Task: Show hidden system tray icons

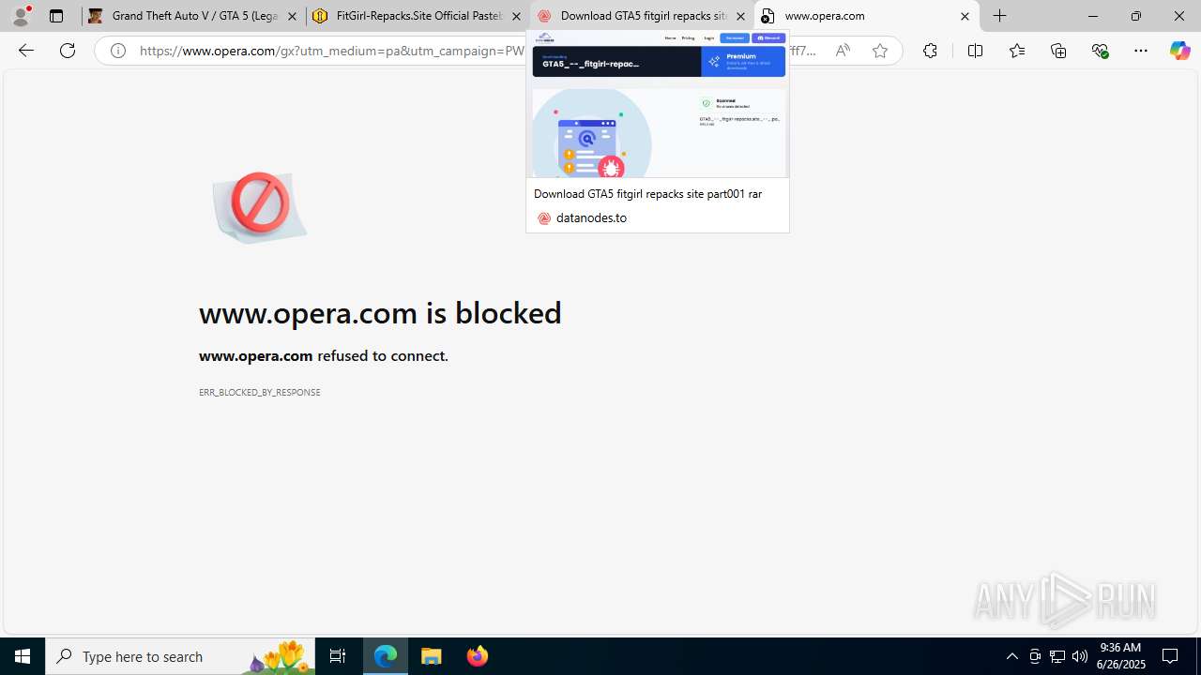Action: pos(1011,656)
